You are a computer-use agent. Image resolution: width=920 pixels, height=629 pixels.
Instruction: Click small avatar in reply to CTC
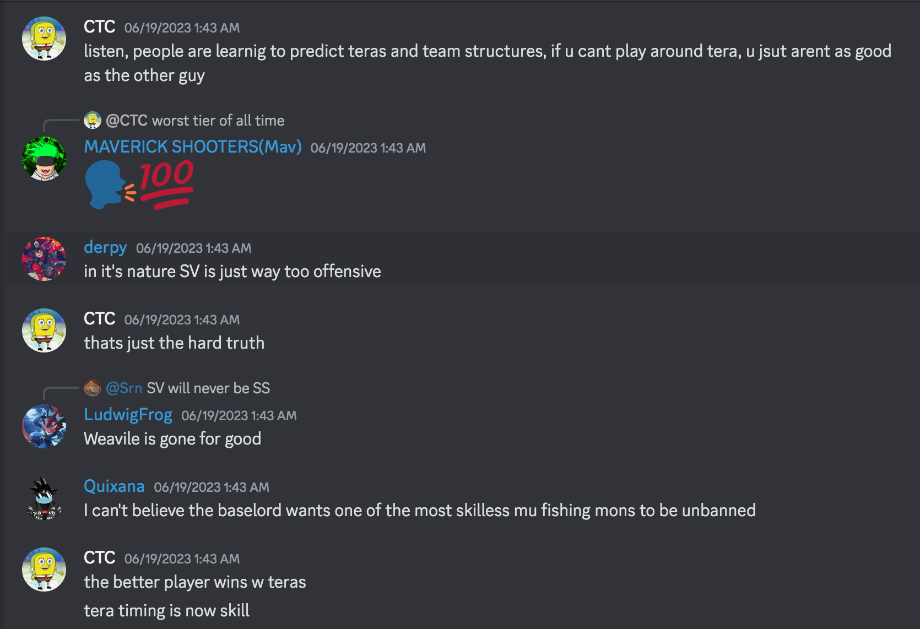93,120
